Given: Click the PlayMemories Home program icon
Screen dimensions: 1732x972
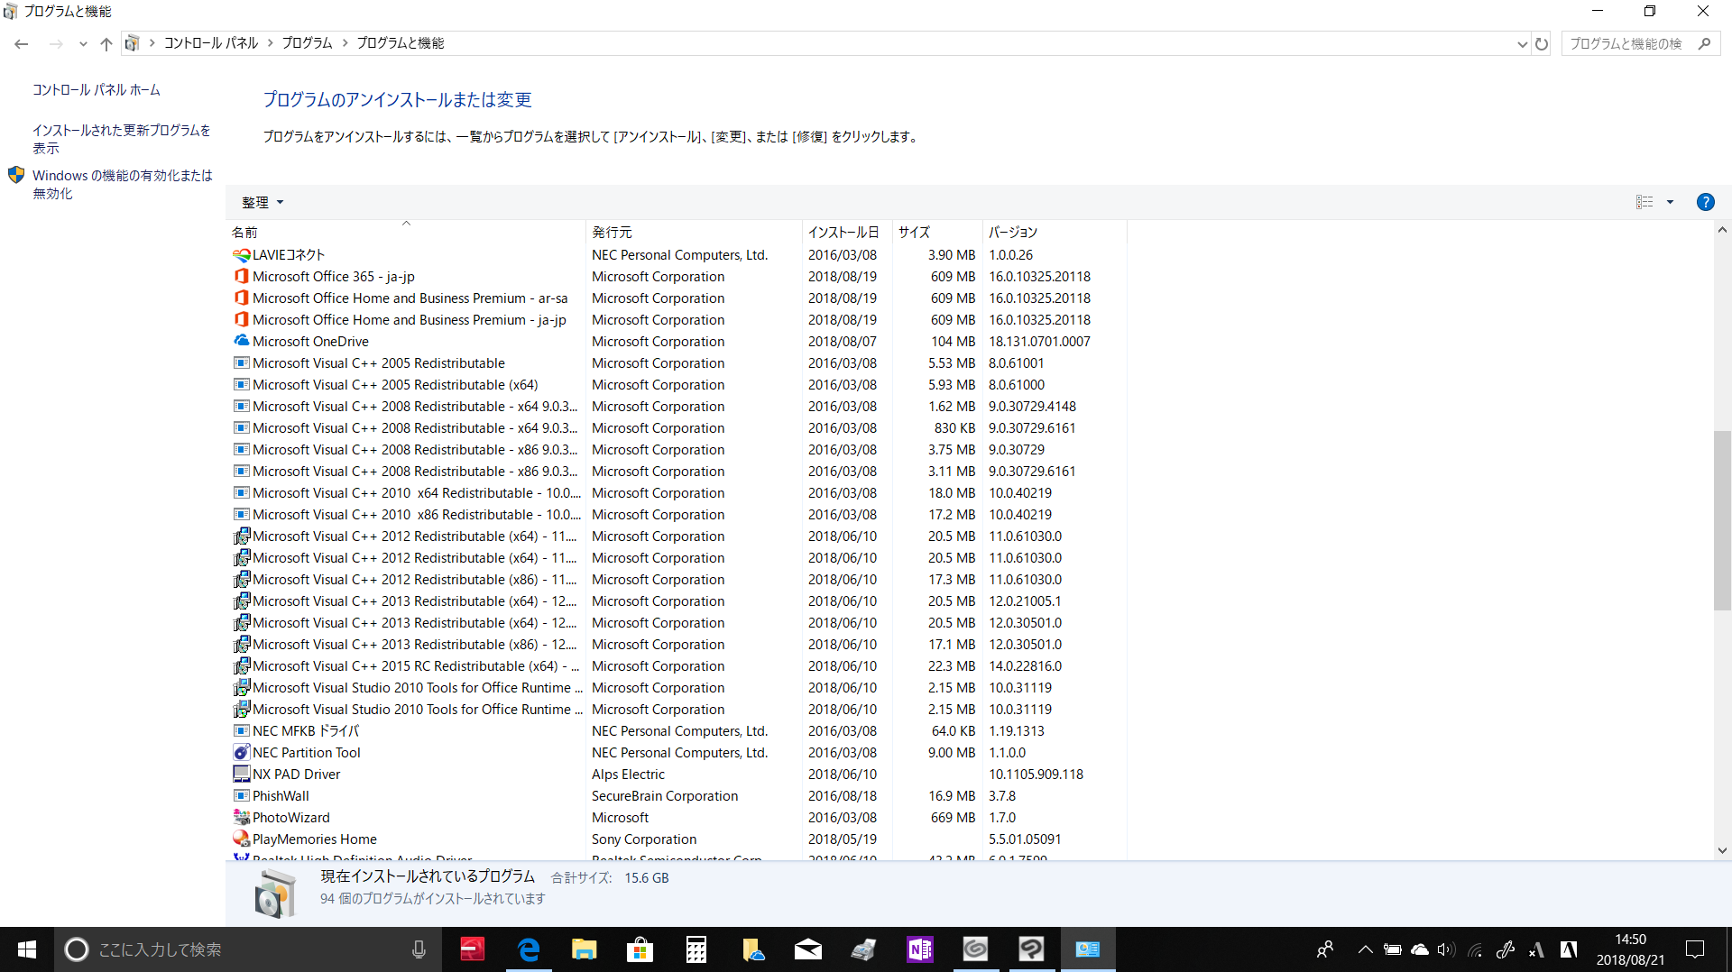Looking at the screenshot, I should tap(241, 839).
